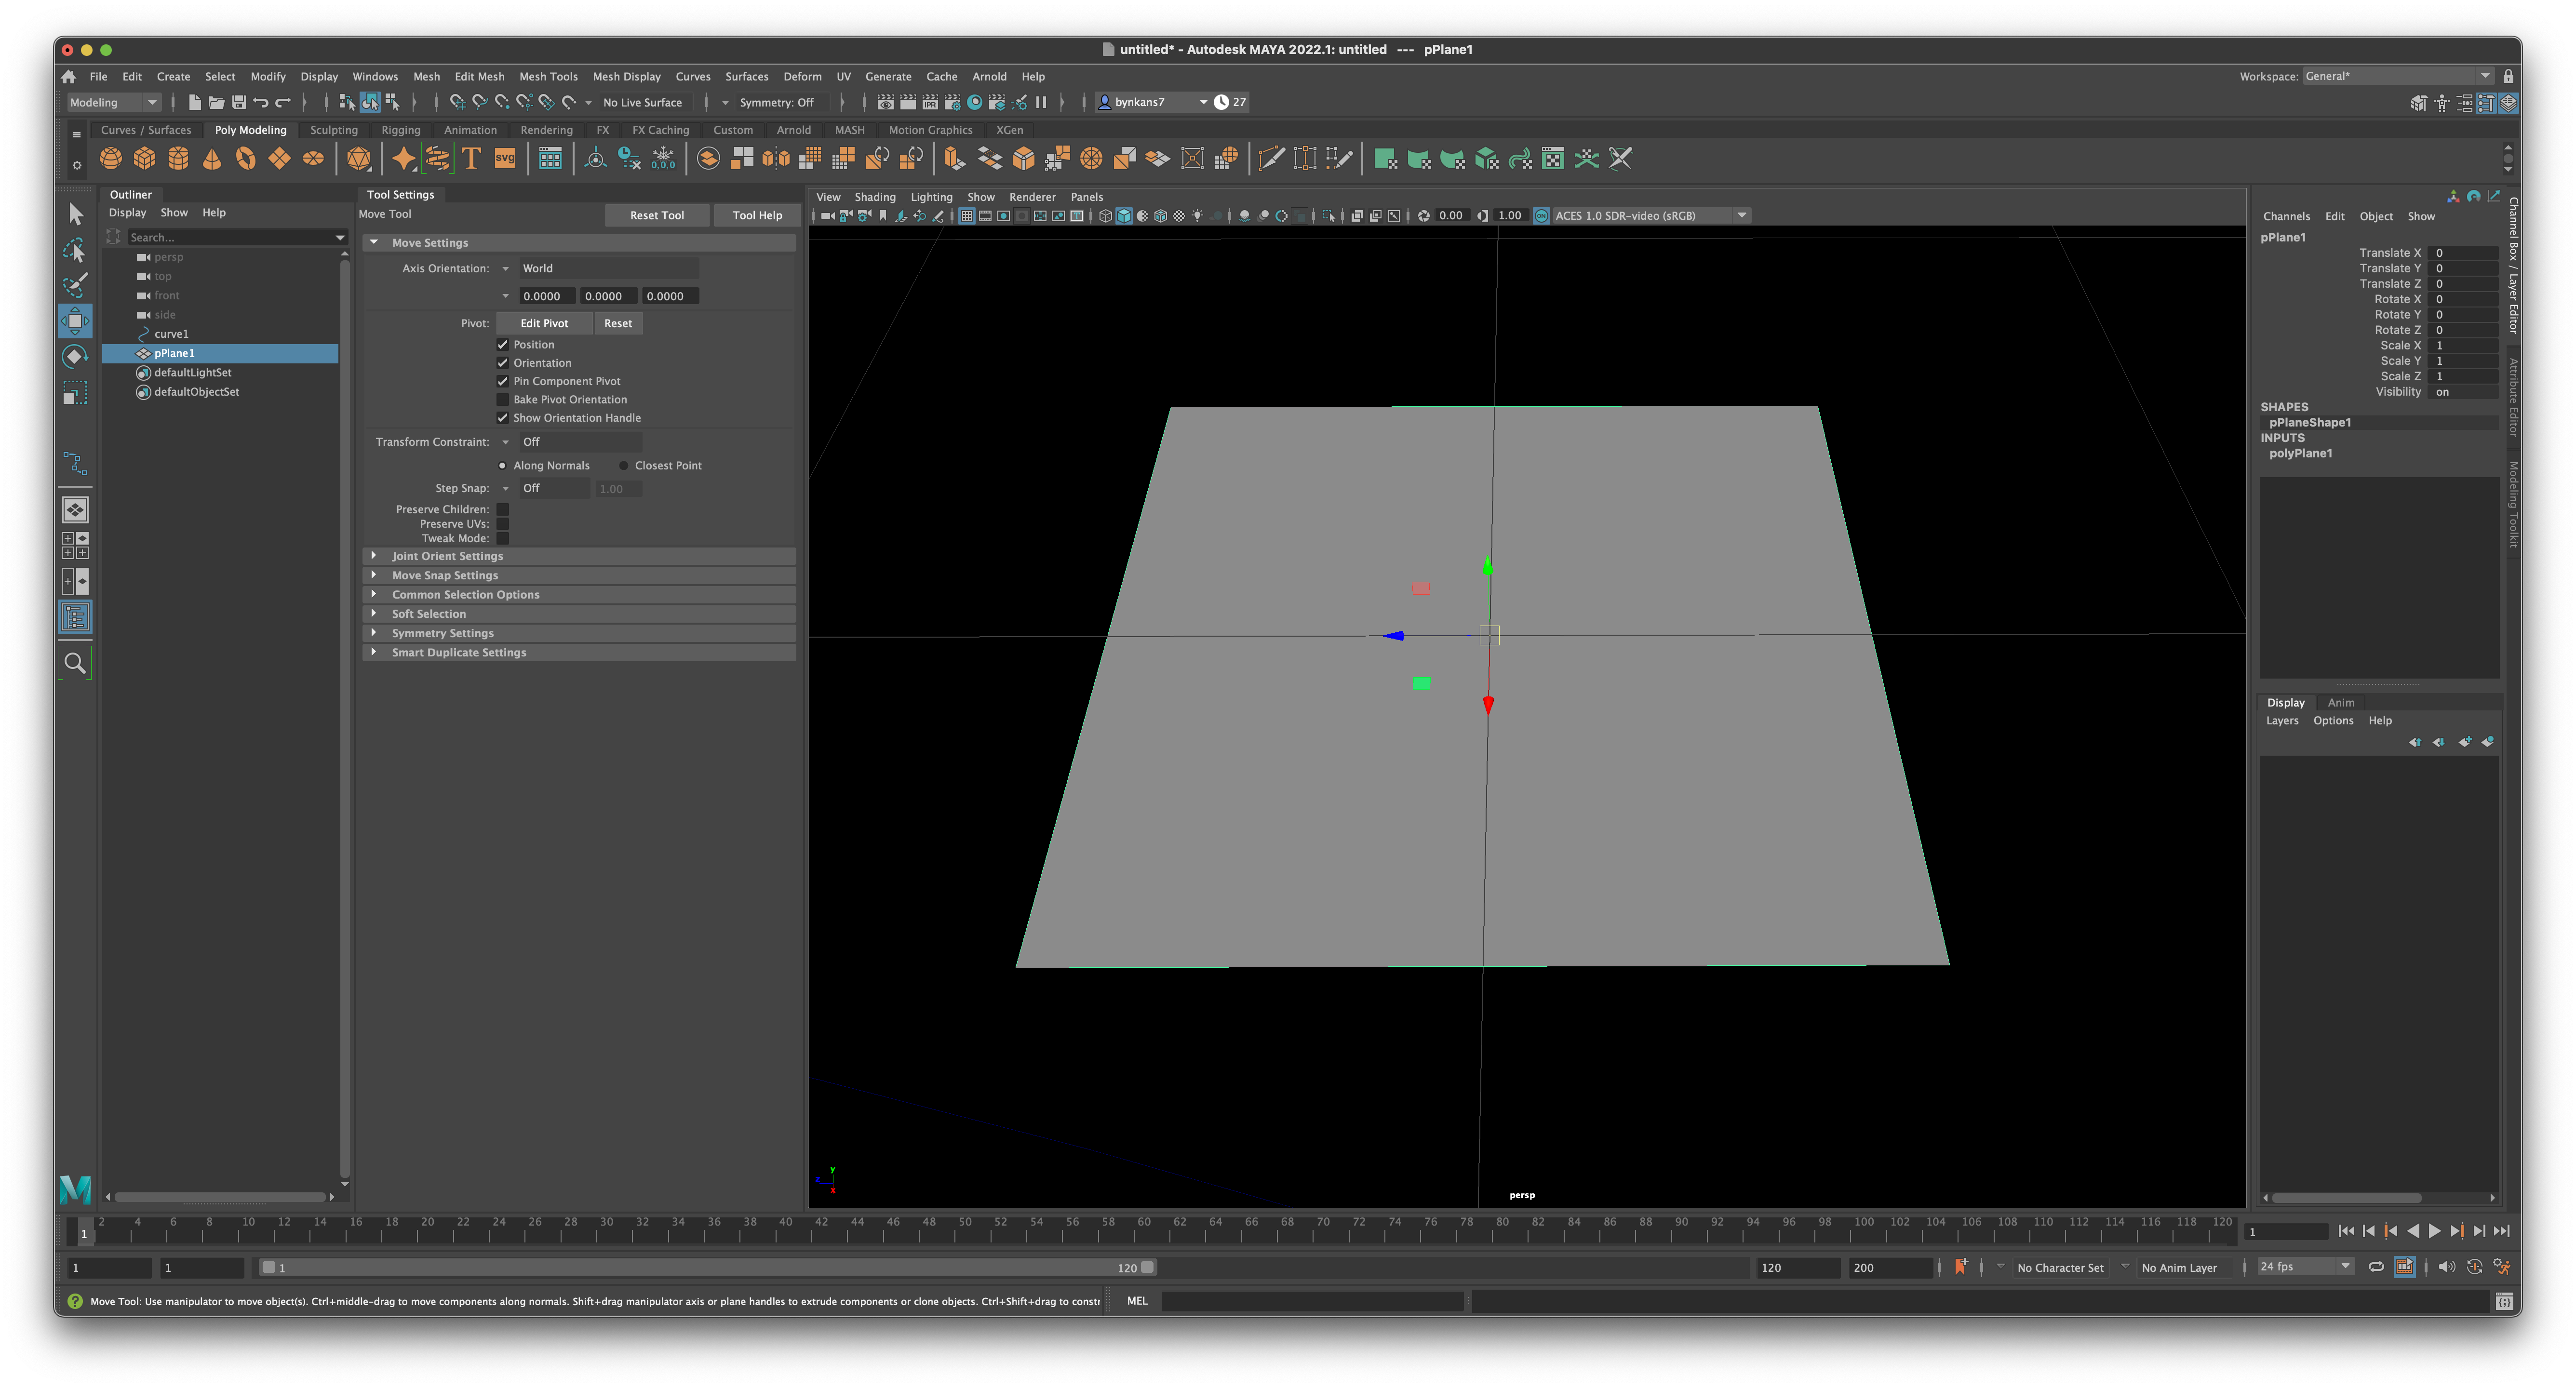Click the shelf settings gear icon

76,165
